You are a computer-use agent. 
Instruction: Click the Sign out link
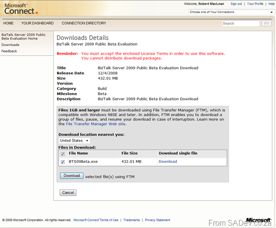[236, 4]
